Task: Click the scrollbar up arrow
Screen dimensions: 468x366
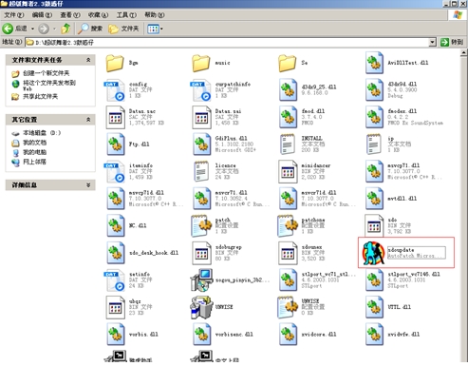Action: 464,53
